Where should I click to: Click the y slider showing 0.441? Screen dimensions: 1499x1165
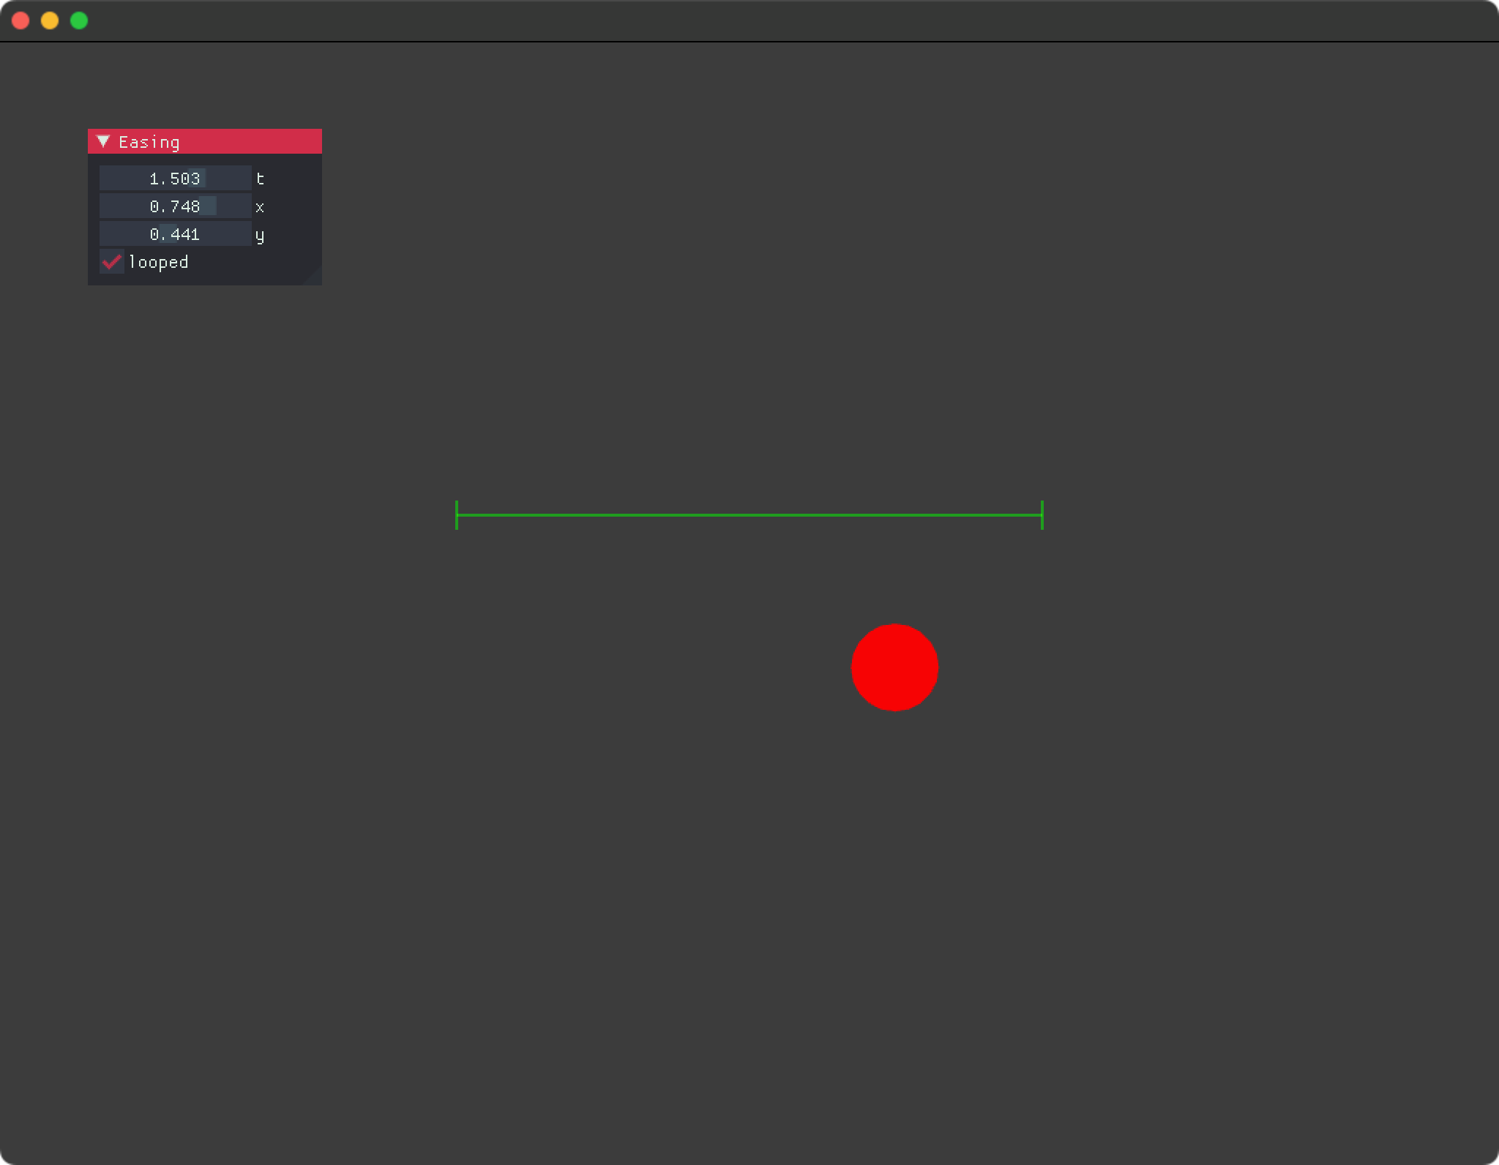(176, 233)
